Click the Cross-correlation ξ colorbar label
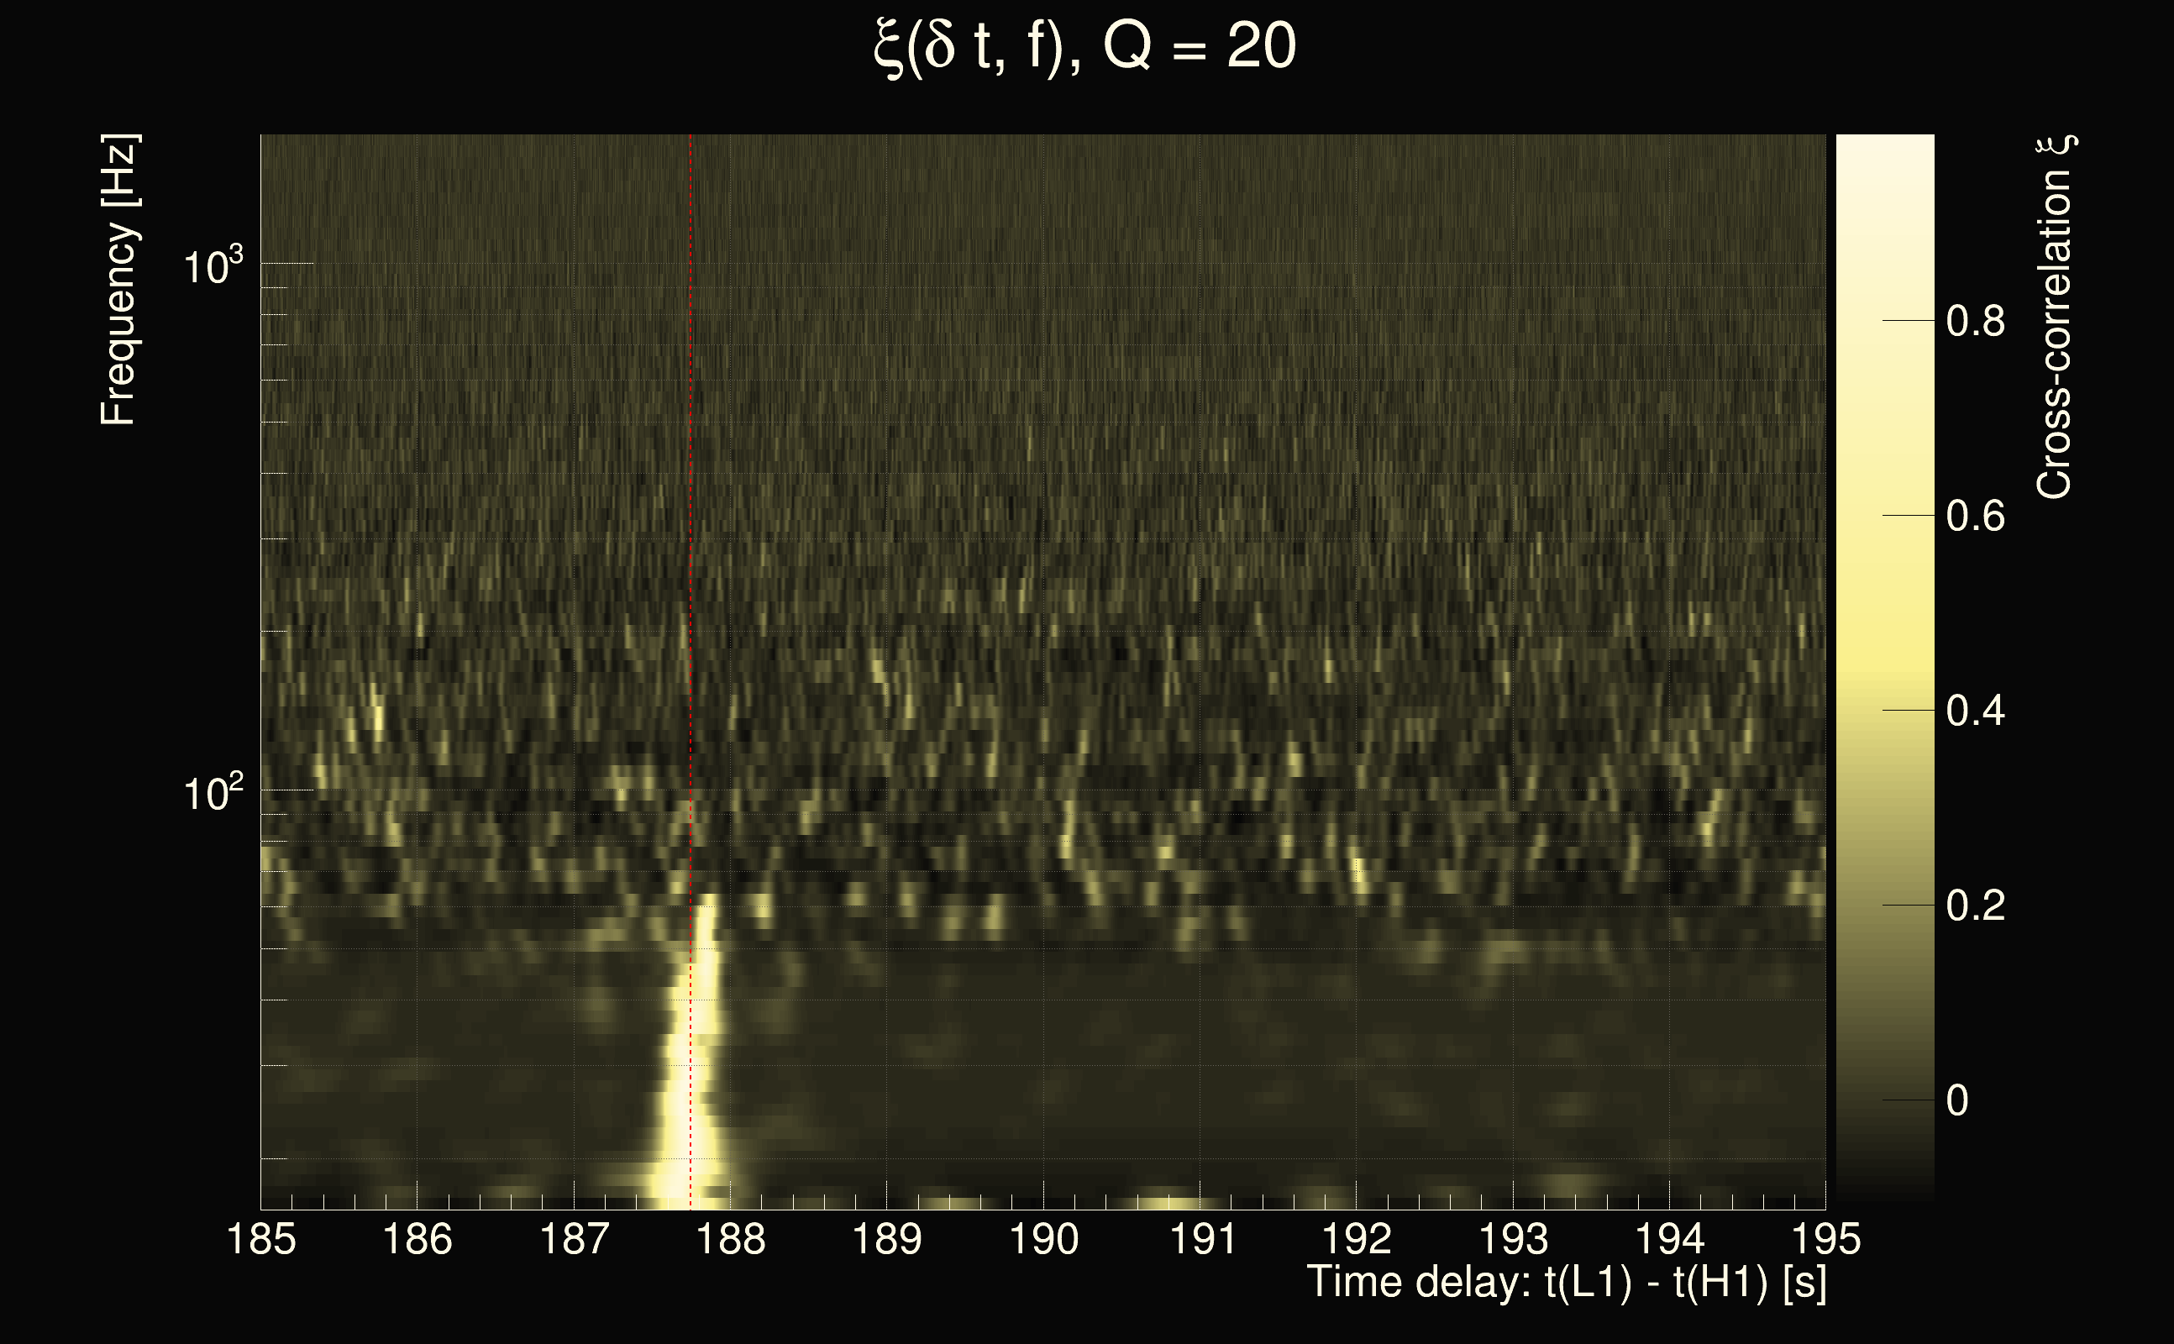 click(x=2055, y=318)
